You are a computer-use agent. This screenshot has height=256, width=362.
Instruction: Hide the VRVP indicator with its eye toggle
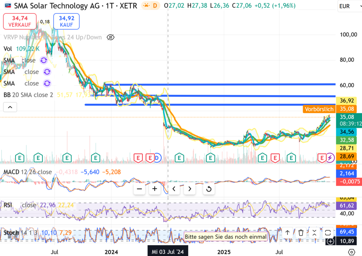pos(110,37)
